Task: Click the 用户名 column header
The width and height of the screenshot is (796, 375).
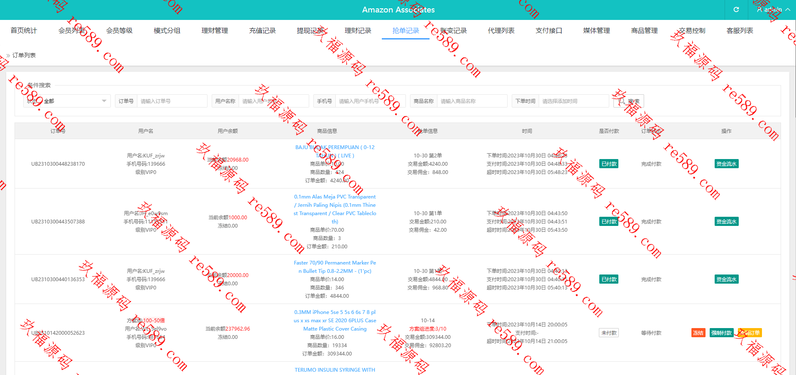Action: click(146, 131)
